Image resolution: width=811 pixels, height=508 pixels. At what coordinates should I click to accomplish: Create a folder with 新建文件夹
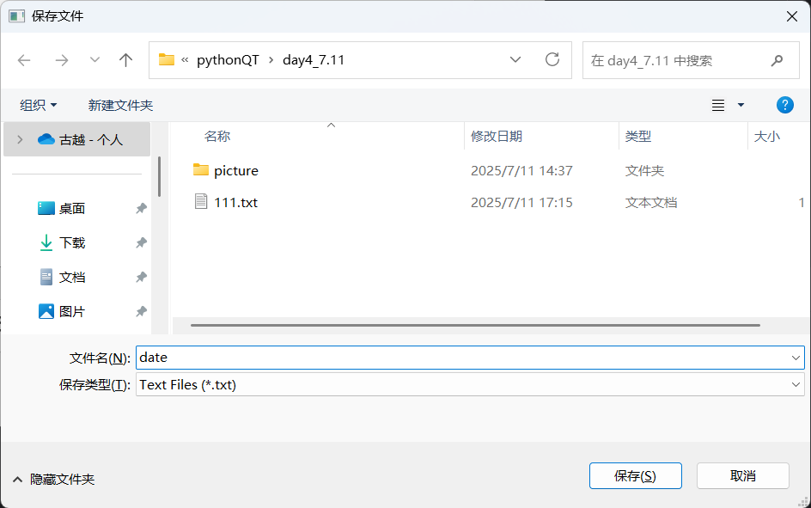[120, 104]
